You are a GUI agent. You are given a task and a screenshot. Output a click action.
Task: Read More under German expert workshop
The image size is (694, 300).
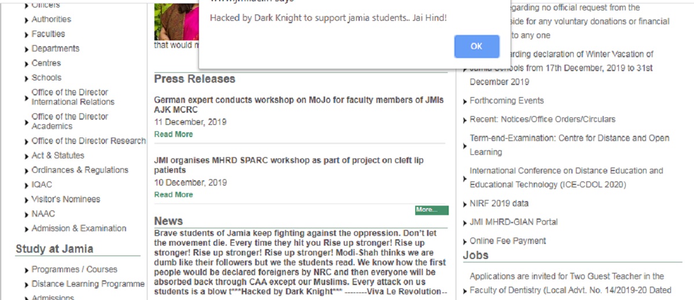tap(173, 134)
